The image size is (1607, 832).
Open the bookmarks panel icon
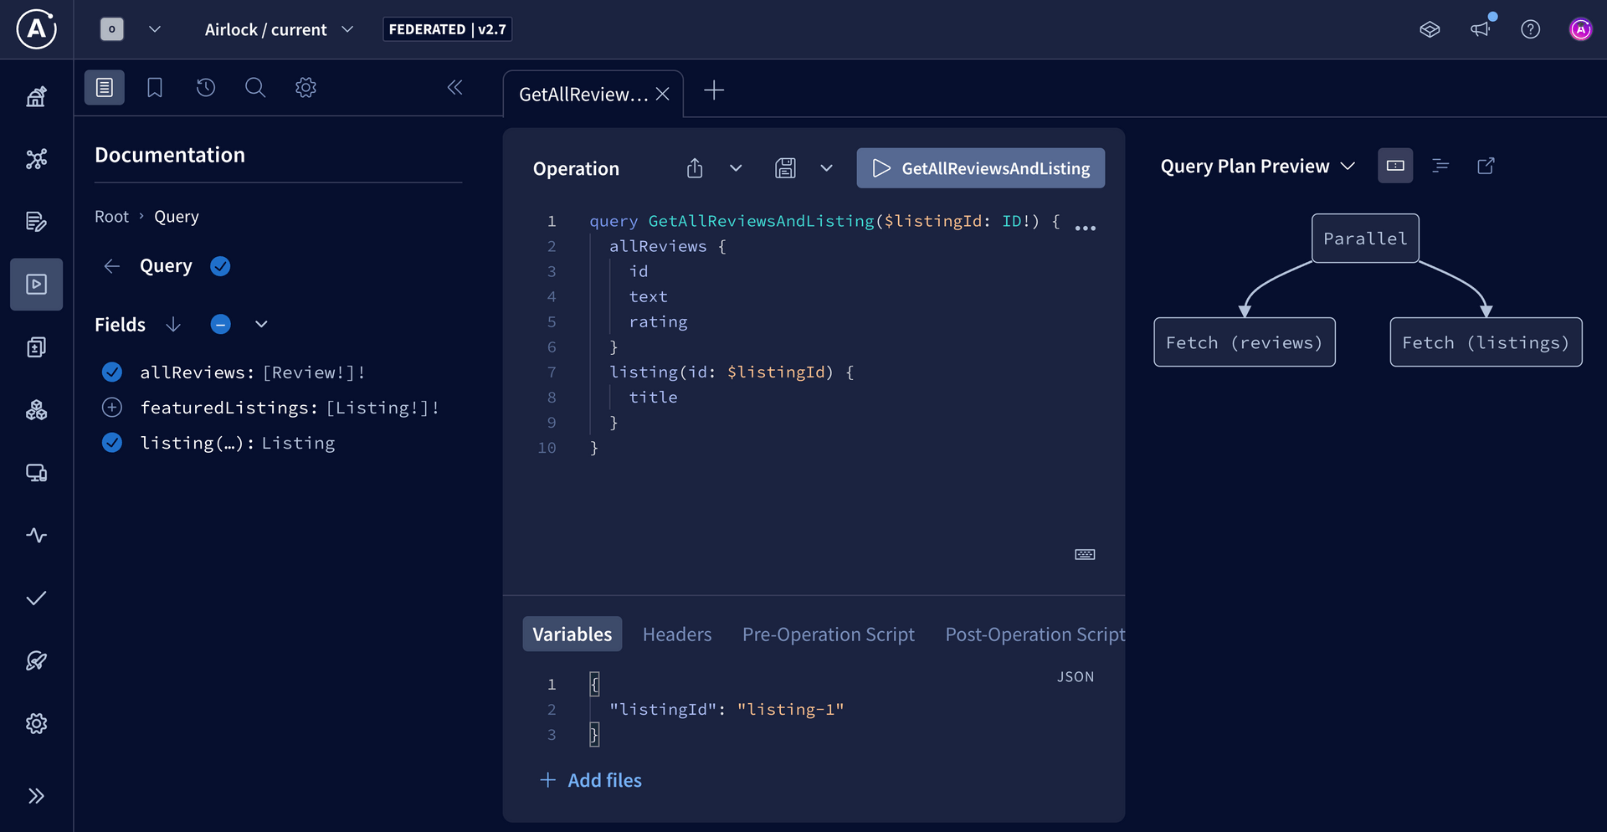point(155,88)
